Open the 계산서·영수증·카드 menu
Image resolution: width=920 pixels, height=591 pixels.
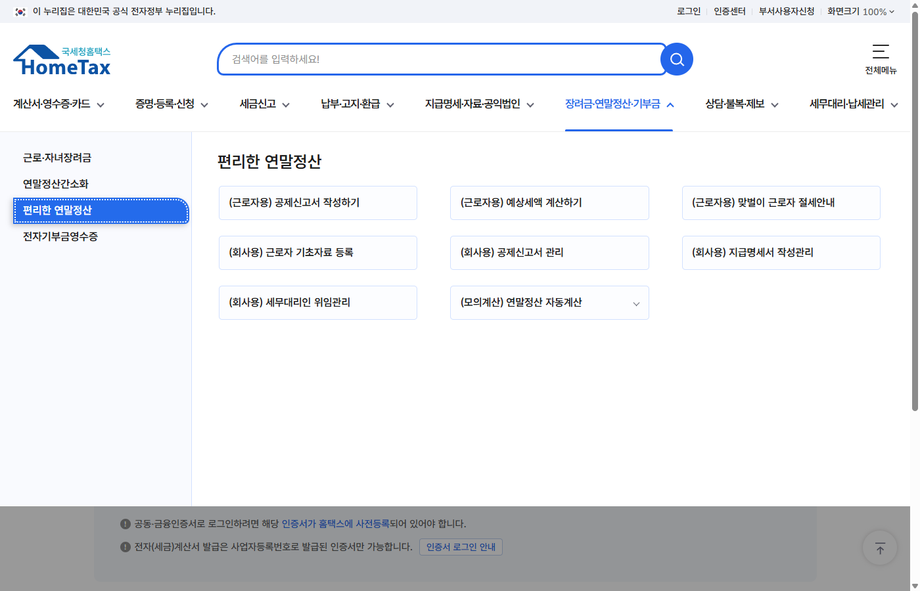click(53, 104)
